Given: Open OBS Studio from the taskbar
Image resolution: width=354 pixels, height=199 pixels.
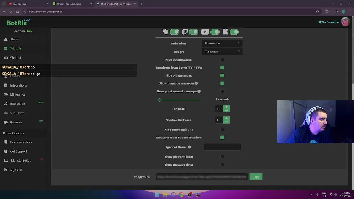Looking at the screenshot, I should (x=189, y=195).
